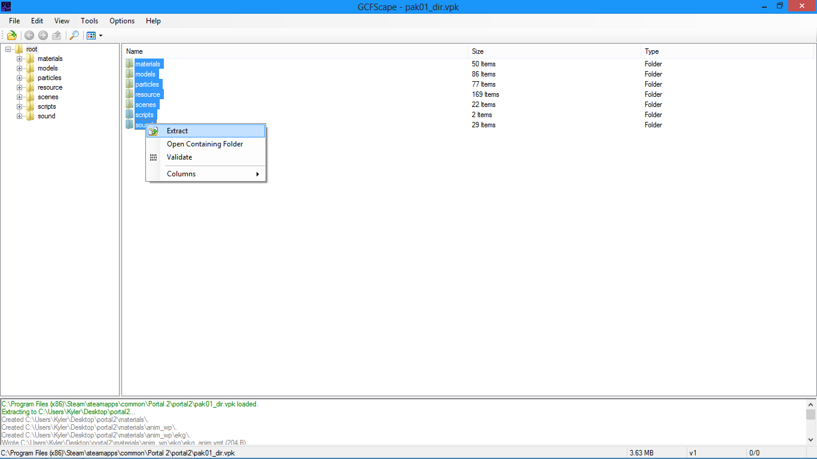Click the scenes folder icon in file list
Screen dimensions: 817x459
point(130,105)
